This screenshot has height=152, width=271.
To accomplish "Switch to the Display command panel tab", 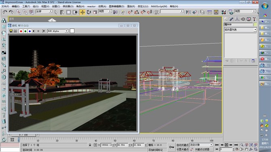I will click(249, 19).
